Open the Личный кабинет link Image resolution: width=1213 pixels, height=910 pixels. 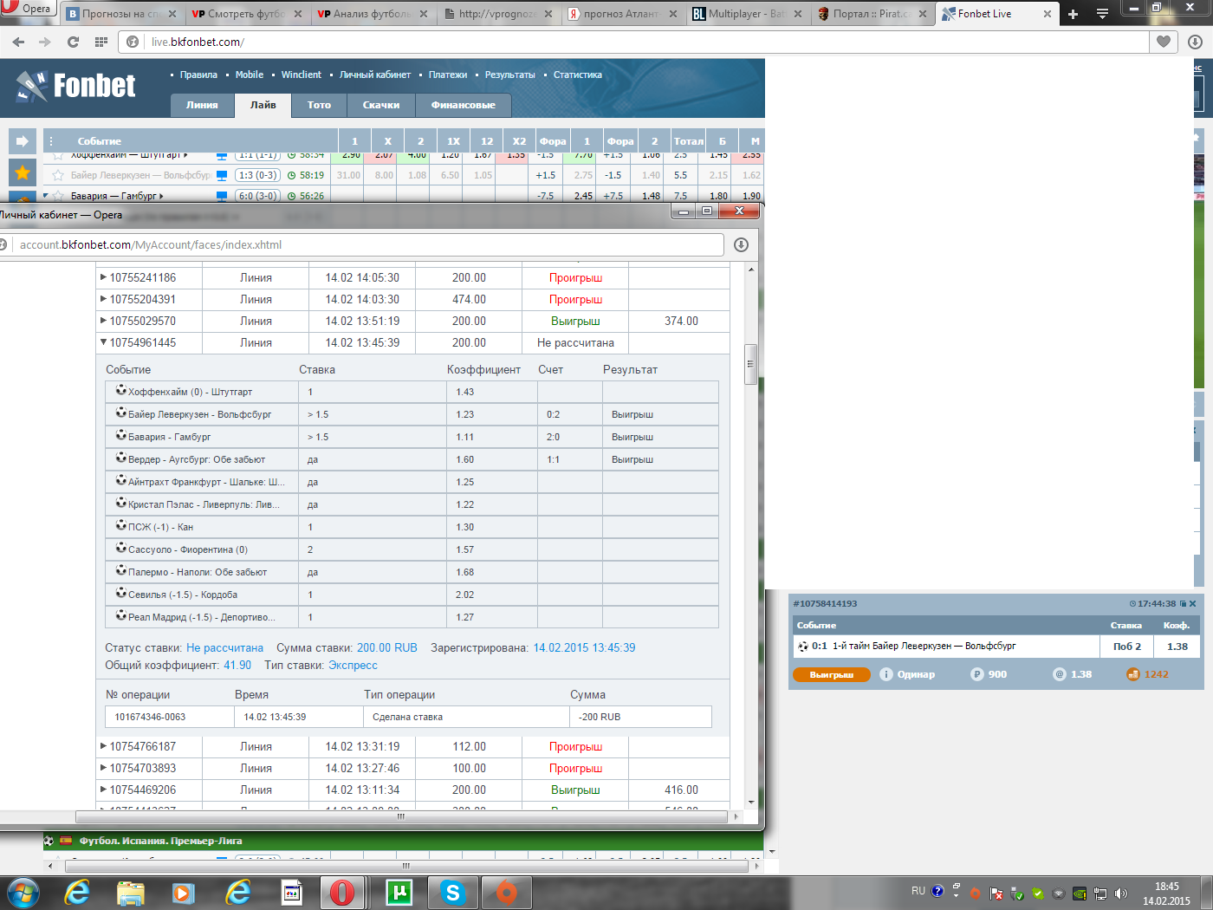pyautogui.click(x=375, y=75)
